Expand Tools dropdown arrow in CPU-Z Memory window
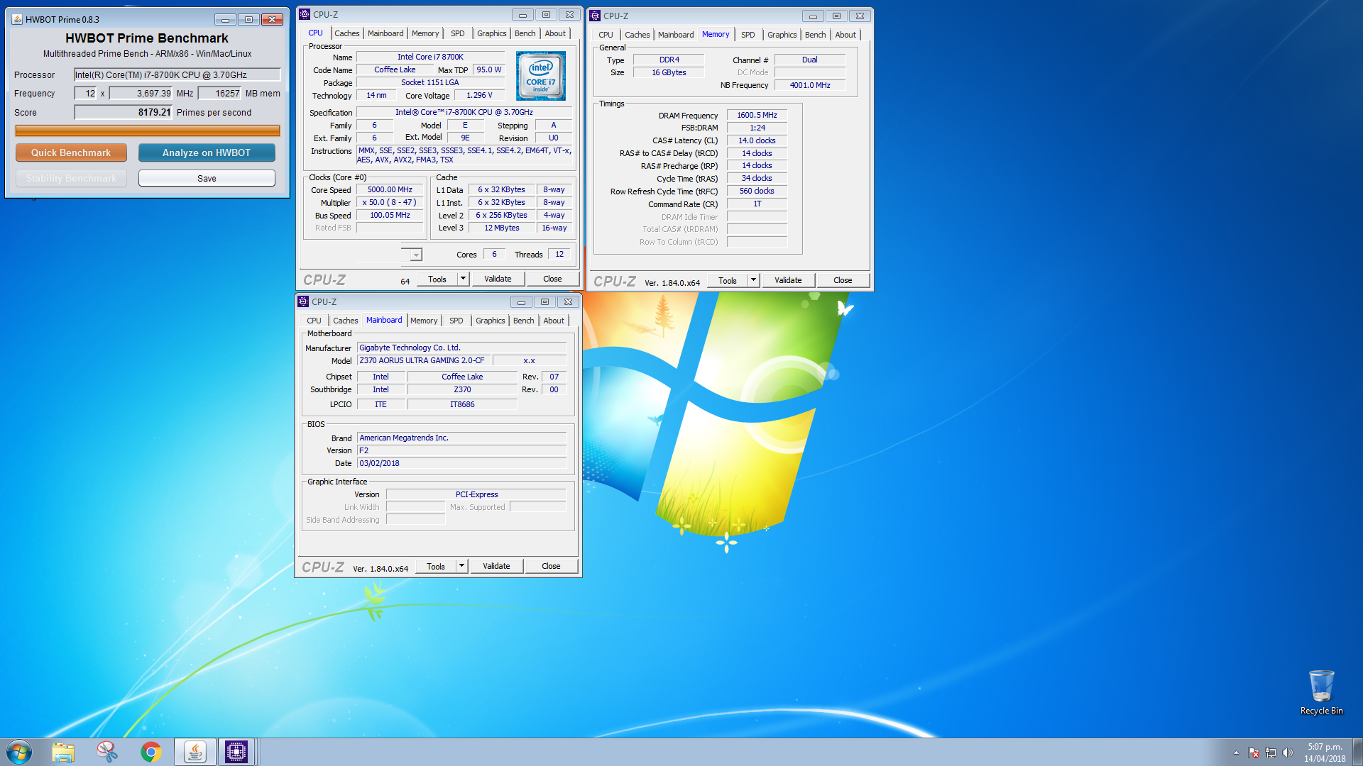This screenshot has height=766, width=1363. pyautogui.click(x=753, y=280)
